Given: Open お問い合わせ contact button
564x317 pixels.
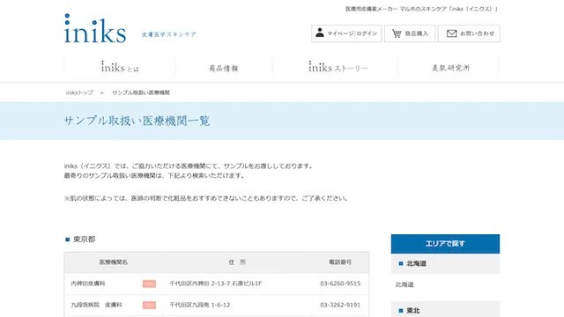Looking at the screenshot, I should coord(469,33).
